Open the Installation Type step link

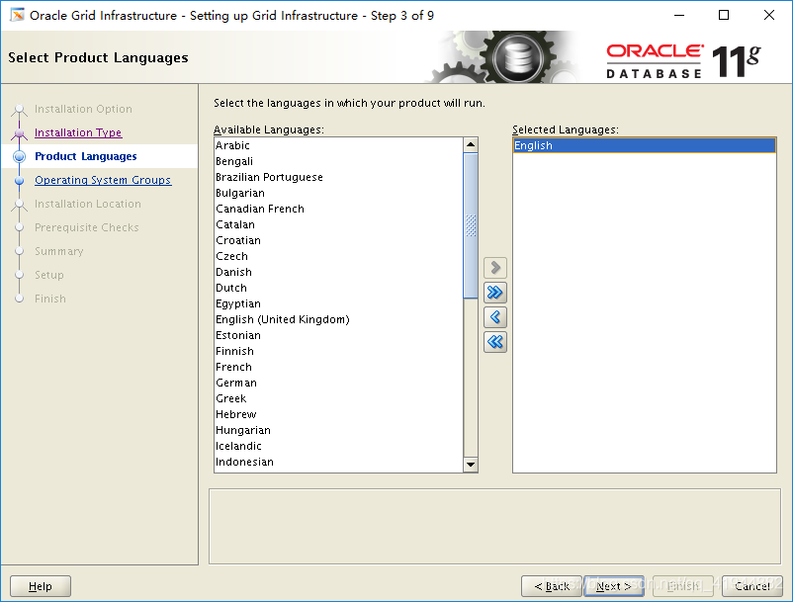point(78,132)
